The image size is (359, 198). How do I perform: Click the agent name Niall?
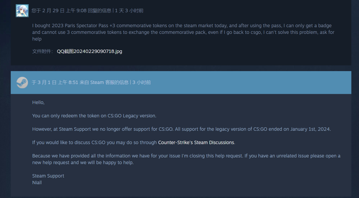click(37, 183)
